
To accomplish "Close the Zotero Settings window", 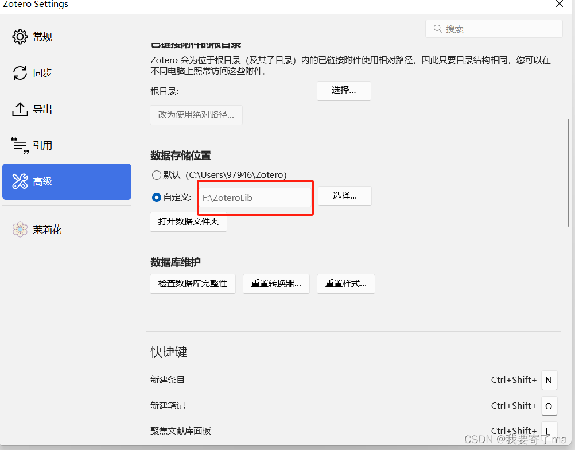I will pyautogui.click(x=560, y=4).
